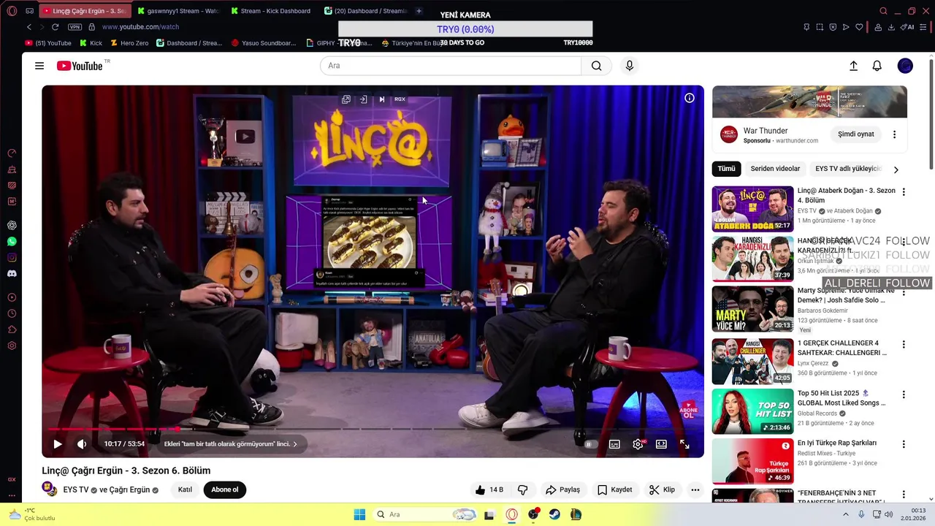This screenshot has width=935, height=526.
Task: Open the Windows Start button
Action: click(x=359, y=514)
